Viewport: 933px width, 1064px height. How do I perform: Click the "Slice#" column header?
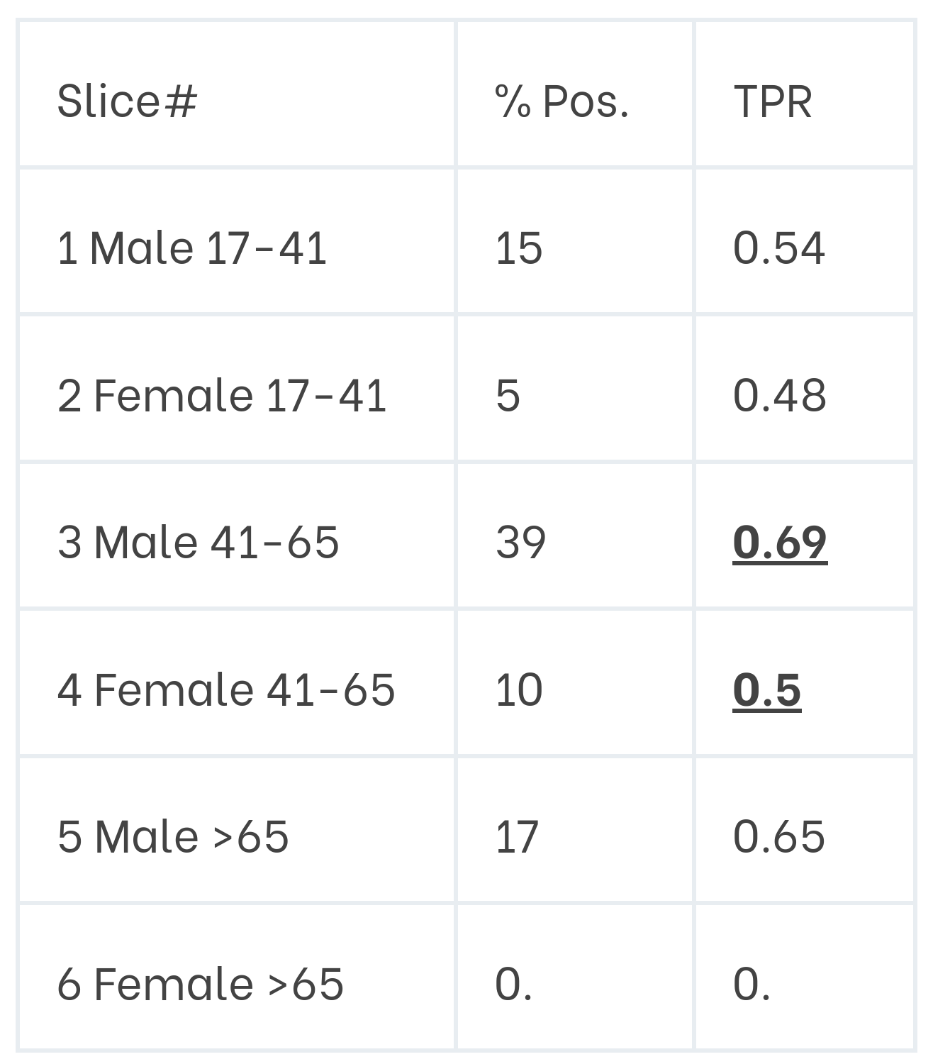click(x=127, y=101)
